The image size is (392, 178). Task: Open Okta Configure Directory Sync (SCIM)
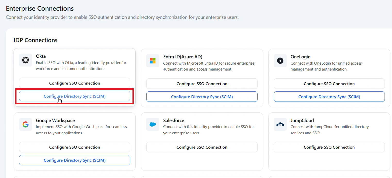pyautogui.click(x=74, y=96)
